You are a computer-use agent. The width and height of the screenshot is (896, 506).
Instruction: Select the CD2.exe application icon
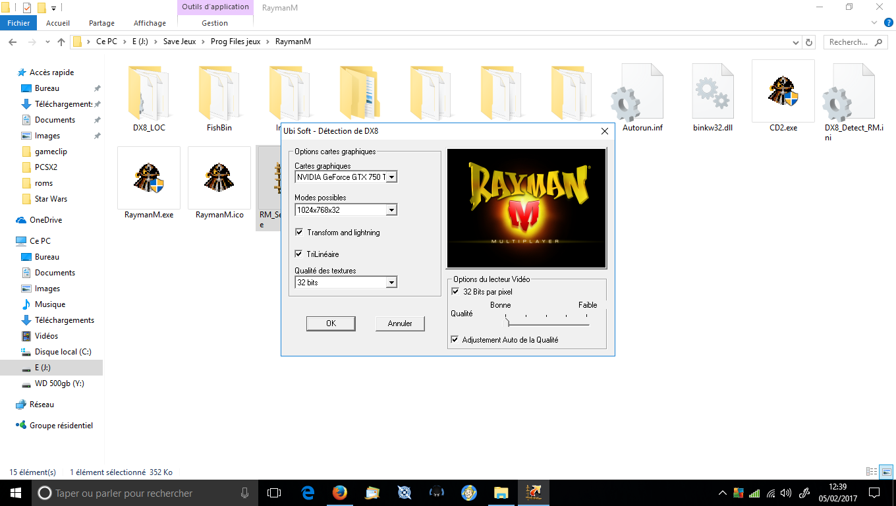[783, 91]
